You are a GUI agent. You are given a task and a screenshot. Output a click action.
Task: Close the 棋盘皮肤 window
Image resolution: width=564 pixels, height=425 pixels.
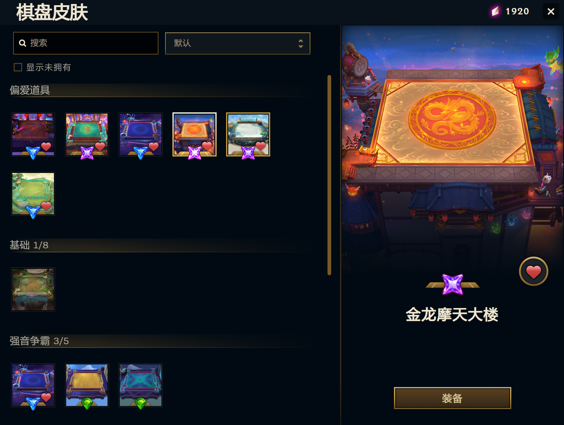[x=551, y=11]
